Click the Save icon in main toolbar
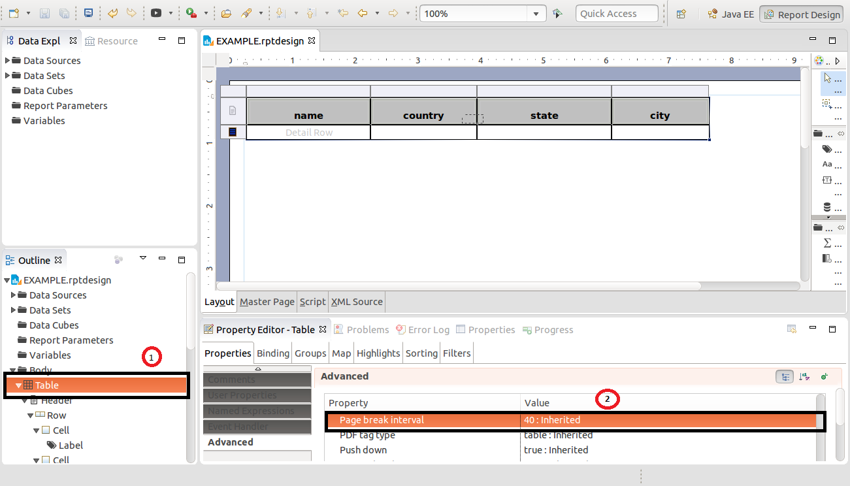 click(45, 13)
